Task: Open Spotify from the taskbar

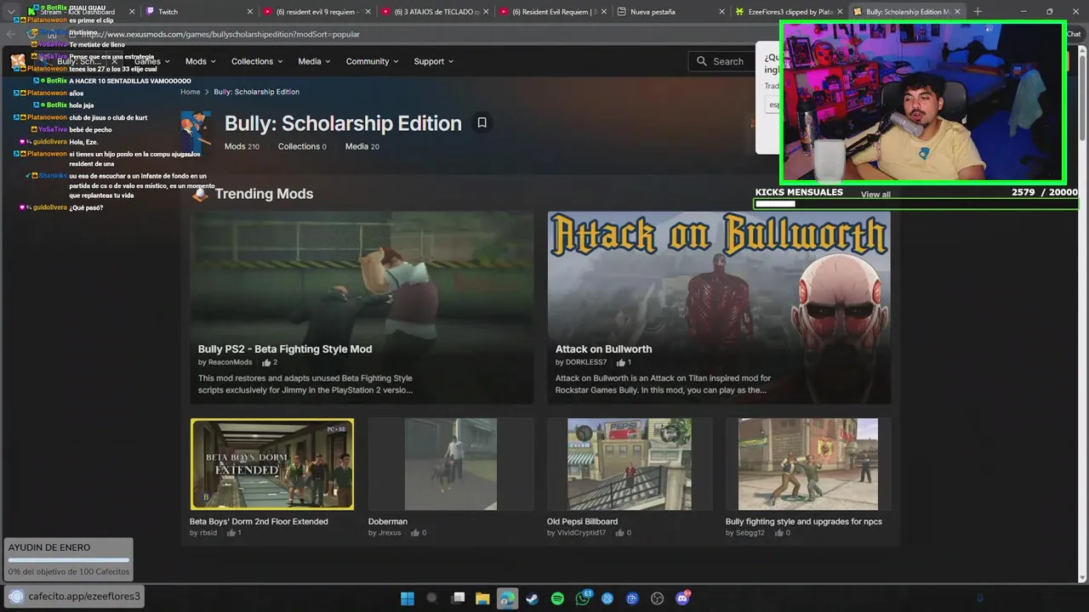Action: pyautogui.click(x=557, y=598)
